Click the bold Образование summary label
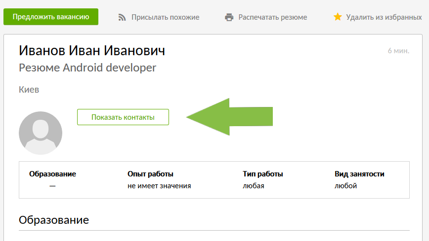Screen dimensions: 429x241 pyautogui.click(x=52, y=174)
